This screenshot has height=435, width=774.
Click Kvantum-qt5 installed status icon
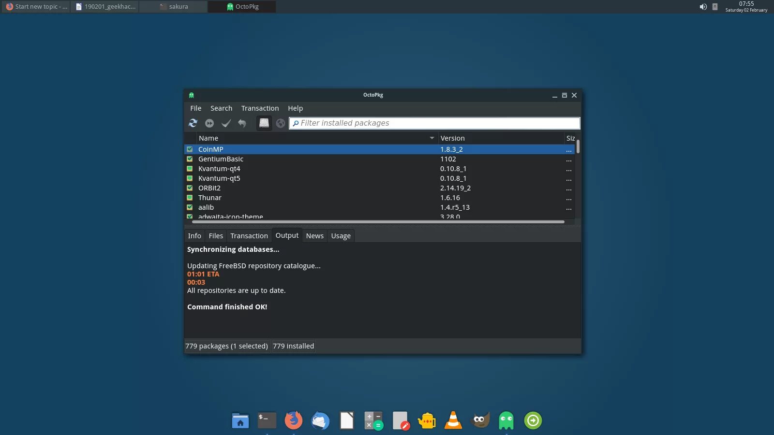click(x=190, y=178)
